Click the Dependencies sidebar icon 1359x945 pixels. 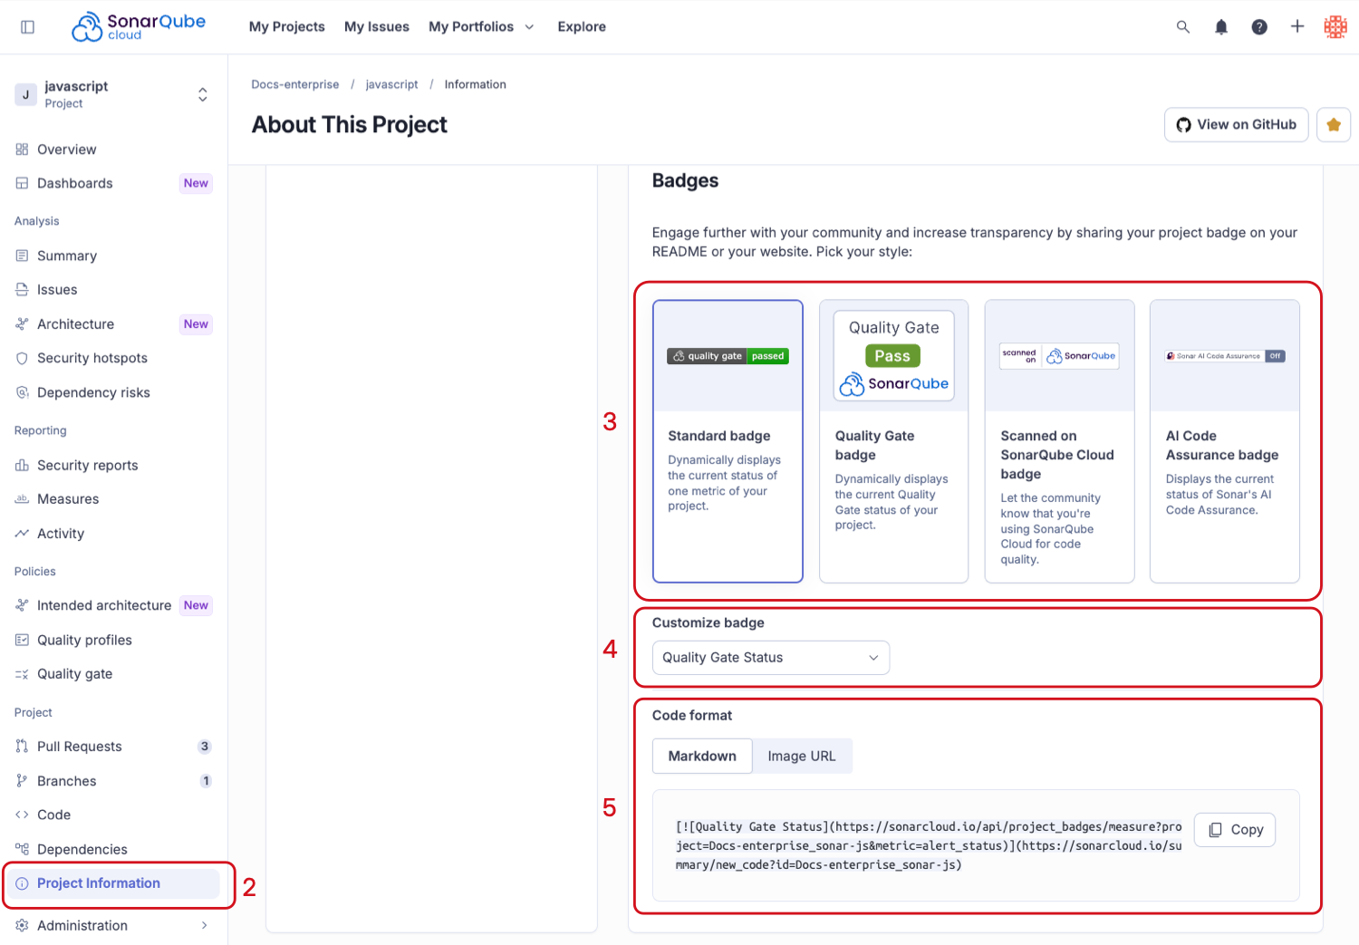[x=22, y=849]
